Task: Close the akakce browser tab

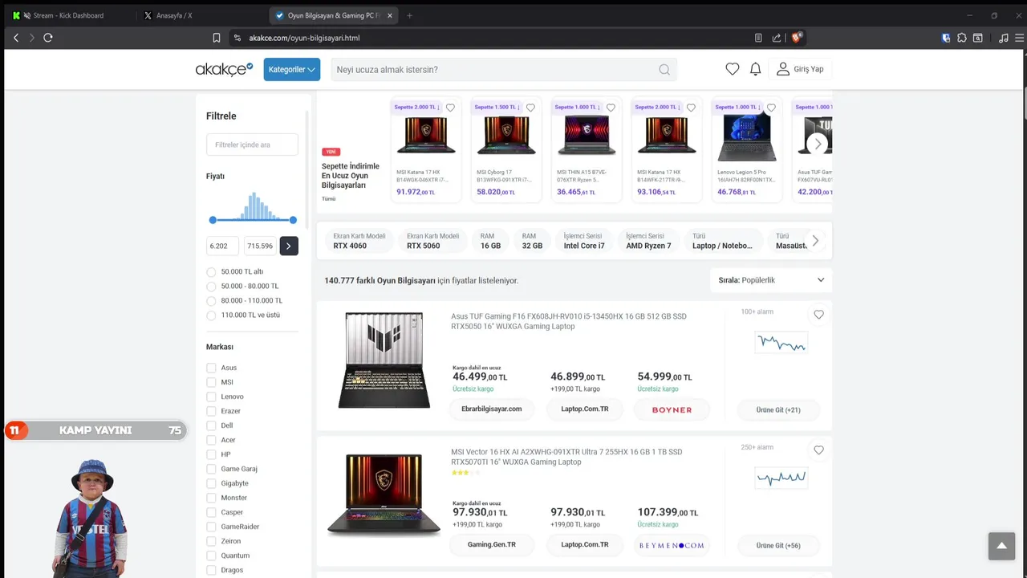Action: 390,15
